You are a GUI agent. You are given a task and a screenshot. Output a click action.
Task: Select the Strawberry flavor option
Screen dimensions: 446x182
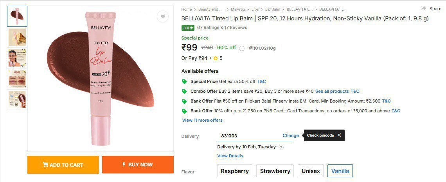click(275, 171)
